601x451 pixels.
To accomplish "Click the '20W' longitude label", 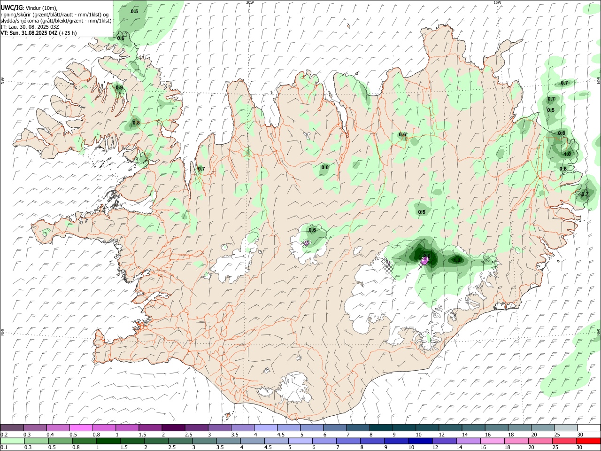I will click(x=250, y=2).
